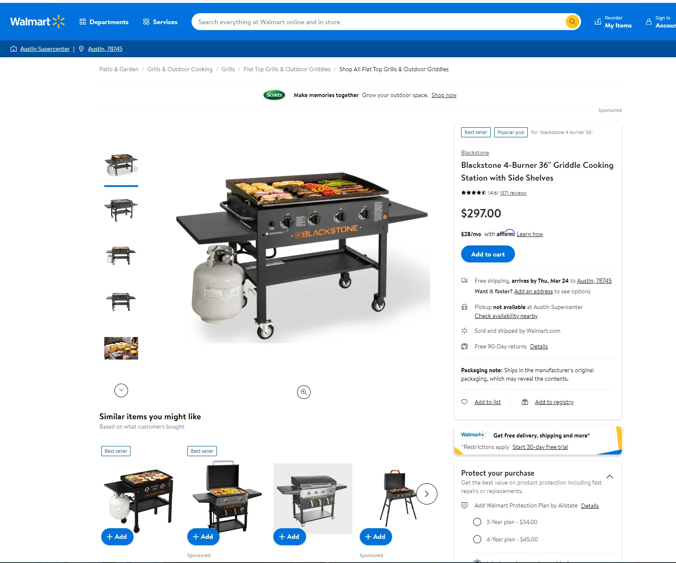Select the 4-Year plan radio button

click(477, 539)
